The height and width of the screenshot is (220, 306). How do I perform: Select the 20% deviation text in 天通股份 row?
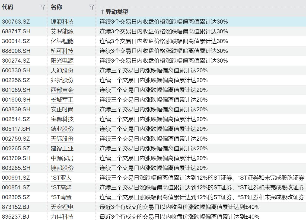154,70
